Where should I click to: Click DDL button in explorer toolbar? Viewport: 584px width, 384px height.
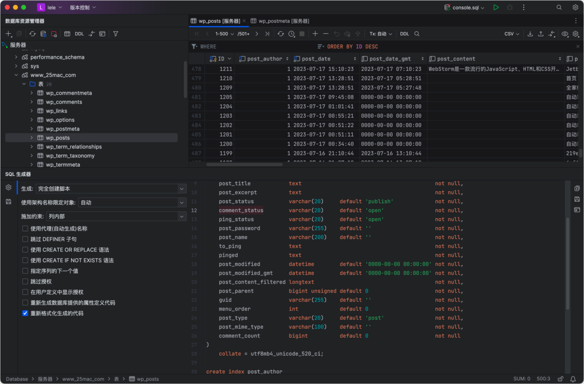(79, 34)
